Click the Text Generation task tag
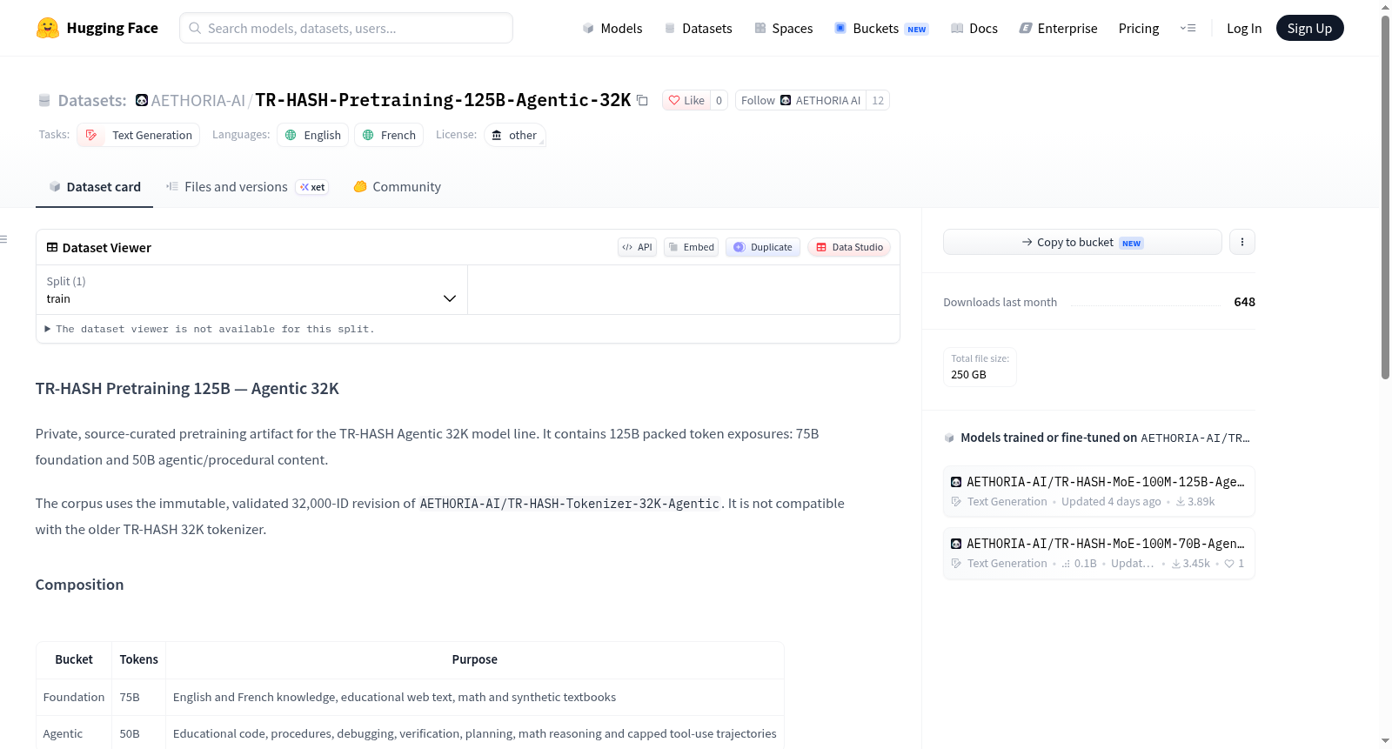Viewport: 1392px width, 749px height. [138, 135]
